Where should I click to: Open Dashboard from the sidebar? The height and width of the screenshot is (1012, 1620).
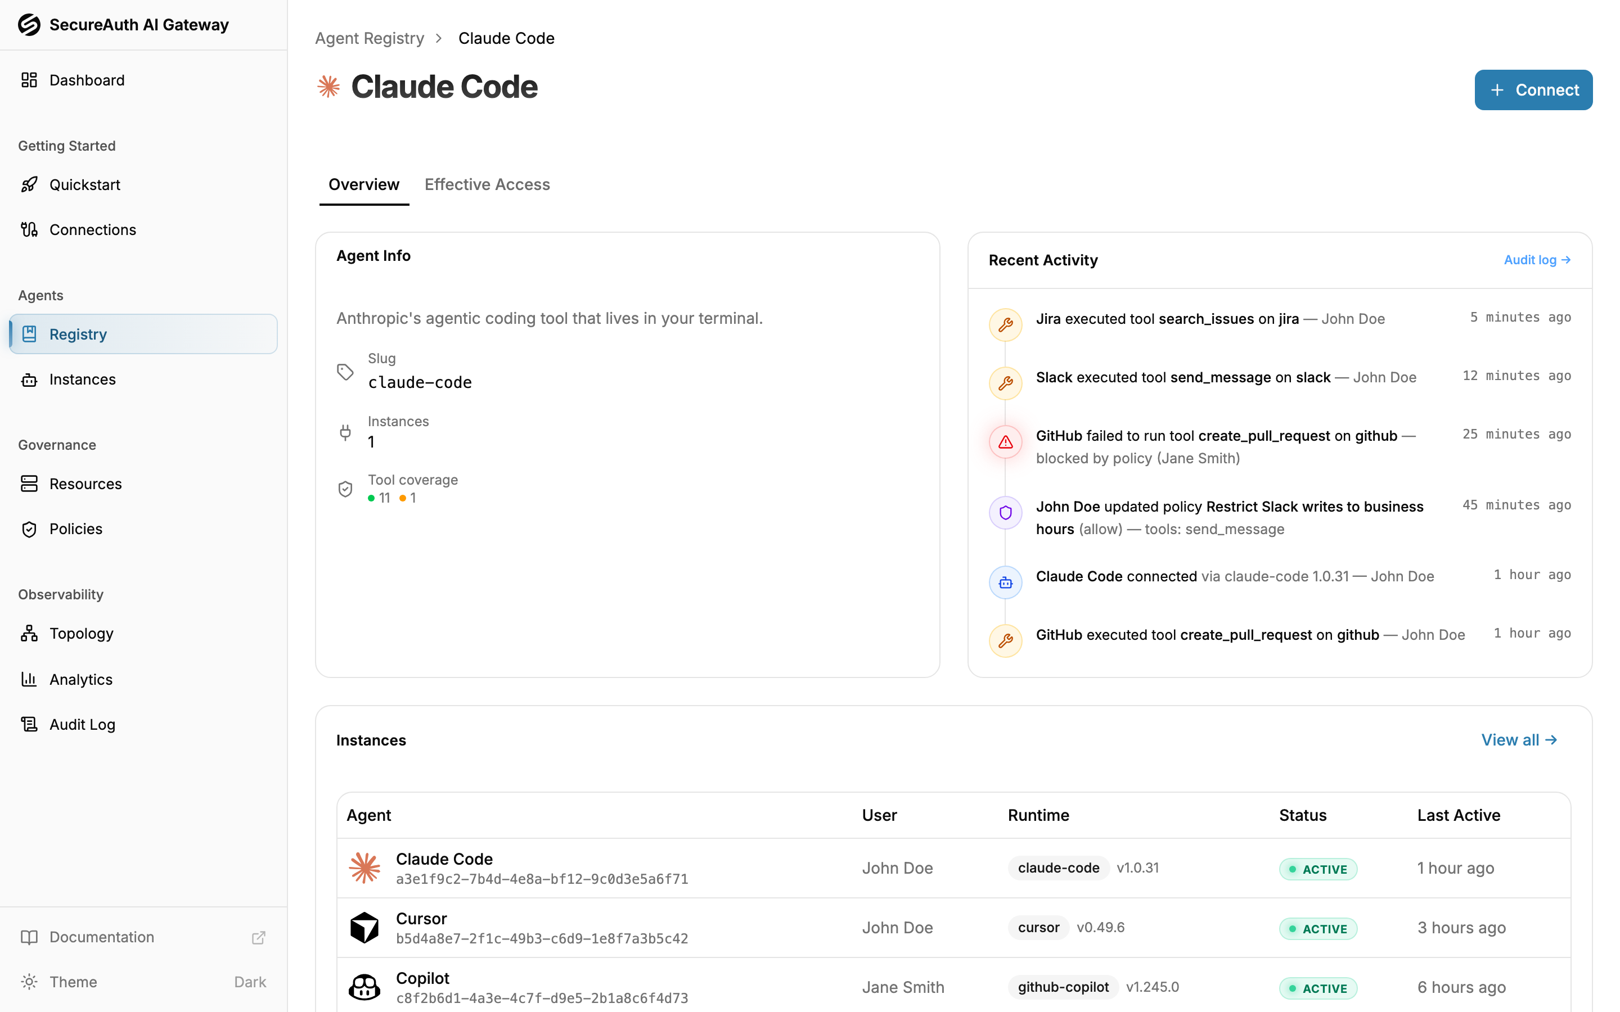[x=143, y=80]
